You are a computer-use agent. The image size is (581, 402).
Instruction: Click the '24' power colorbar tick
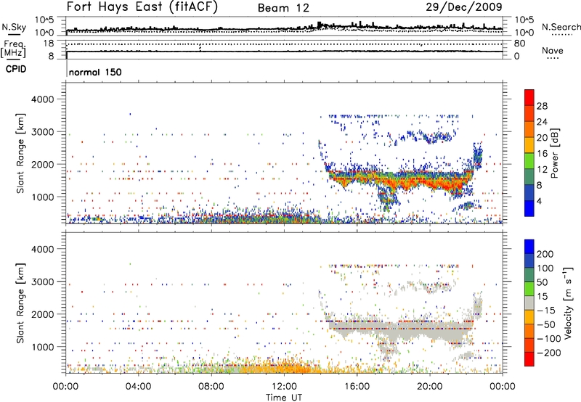[x=542, y=122]
